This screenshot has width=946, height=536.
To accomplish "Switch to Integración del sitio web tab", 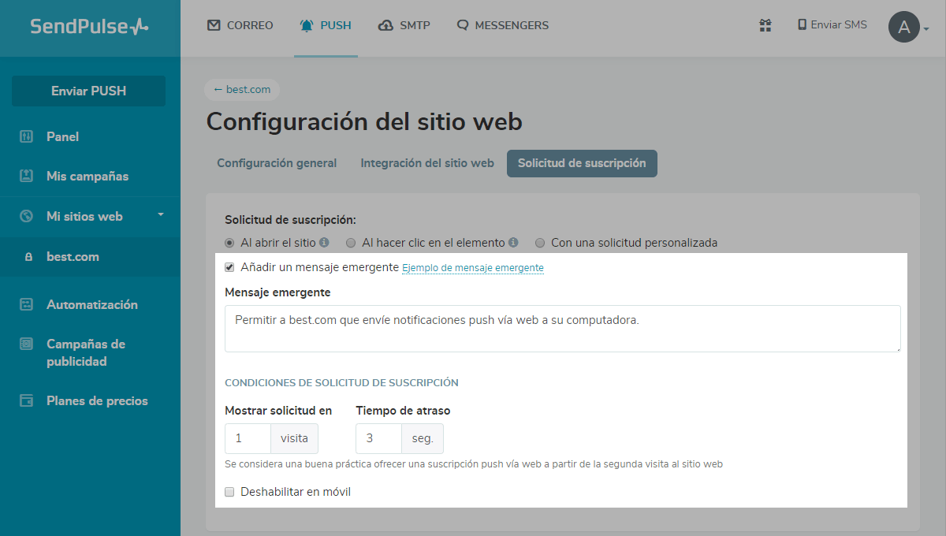I will click(x=427, y=163).
